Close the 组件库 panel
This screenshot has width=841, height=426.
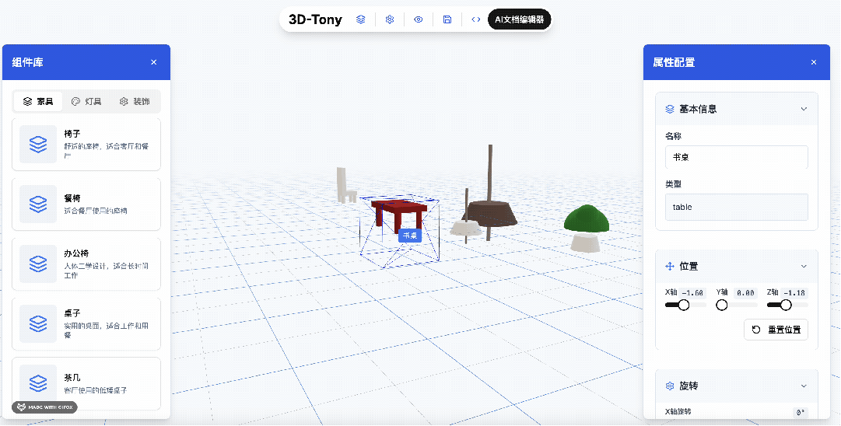coord(154,62)
